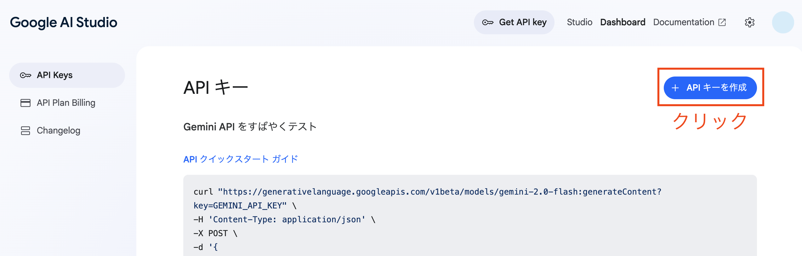Click the APIキー page heading

216,87
